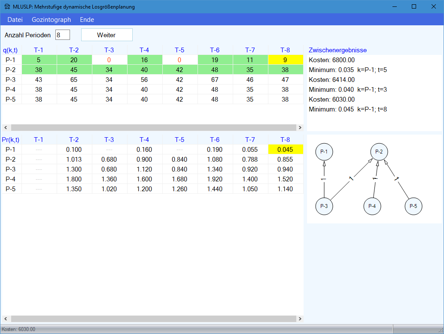
Task: Maximize the MLUSLP window
Action: tap(414, 7)
